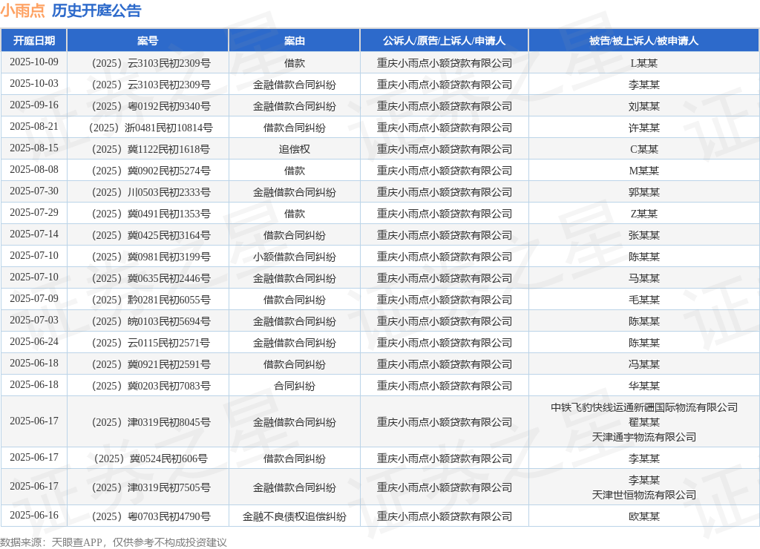
Task: Click defendant 马某某
Action: [x=643, y=278]
